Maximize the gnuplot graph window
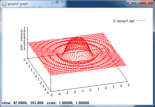Screen dimensions: 155x107 pyautogui.click(x=137, y=3)
